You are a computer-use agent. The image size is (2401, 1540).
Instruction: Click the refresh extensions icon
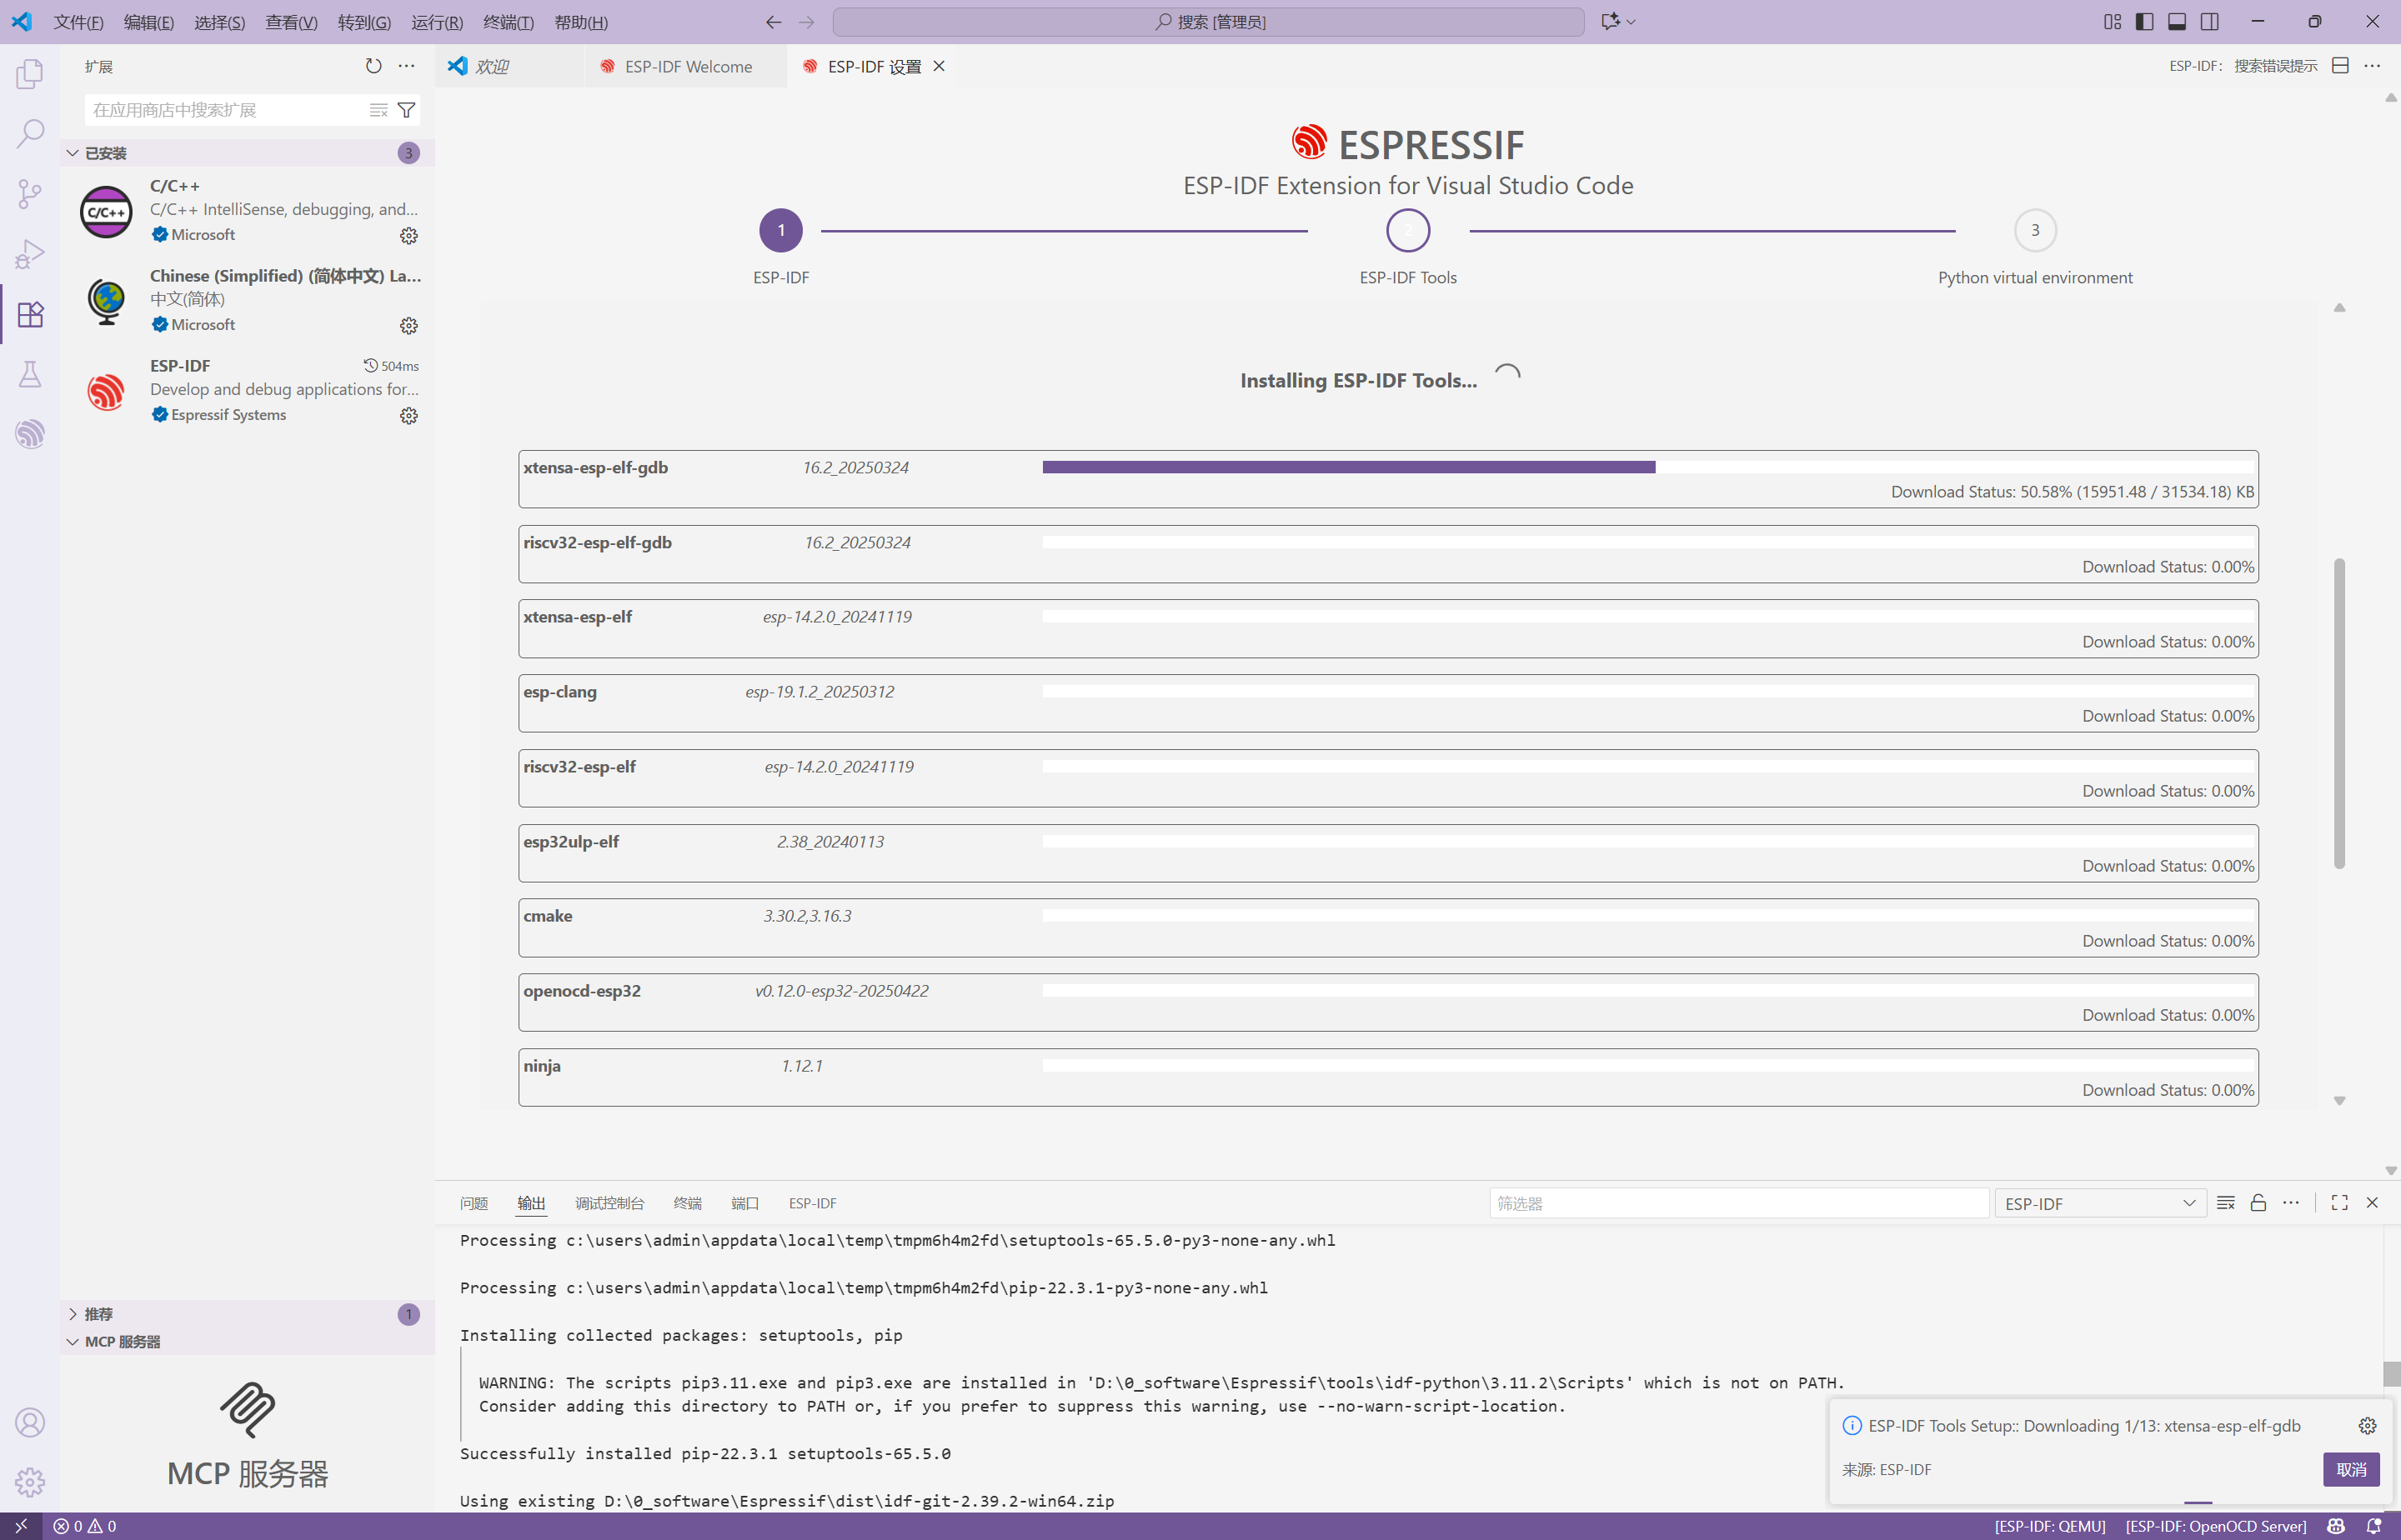click(x=373, y=66)
